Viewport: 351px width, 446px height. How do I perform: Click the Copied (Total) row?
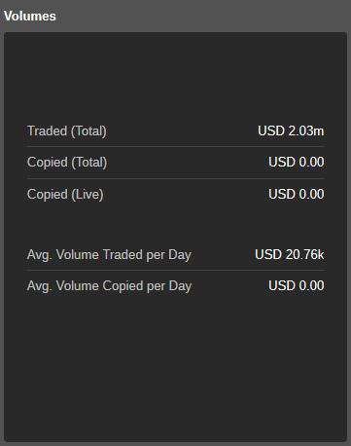(175, 163)
